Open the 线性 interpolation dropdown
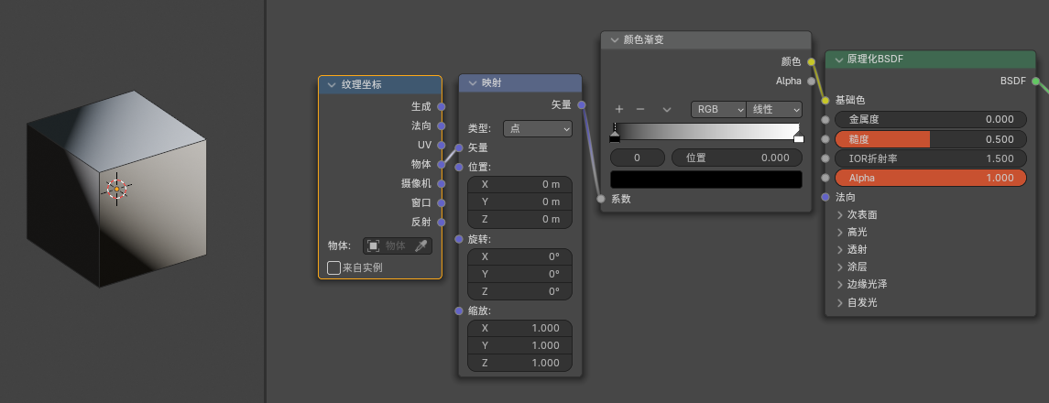 coord(774,109)
